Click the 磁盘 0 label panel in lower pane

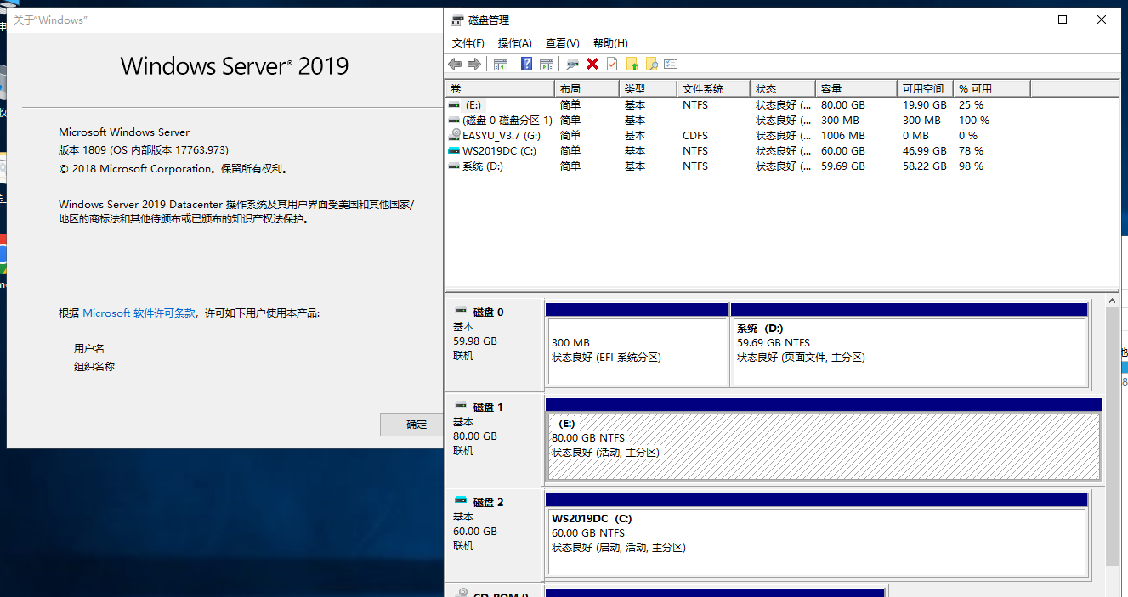click(494, 343)
